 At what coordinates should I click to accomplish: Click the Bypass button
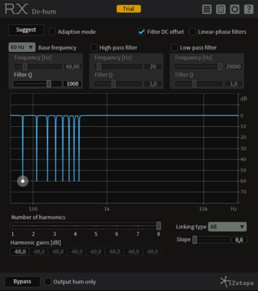coord(22,281)
